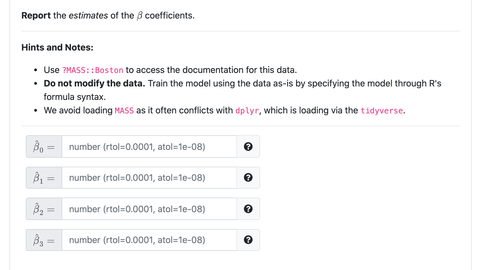
Task: Focus the β̂3 number input field
Action: [x=149, y=240]
